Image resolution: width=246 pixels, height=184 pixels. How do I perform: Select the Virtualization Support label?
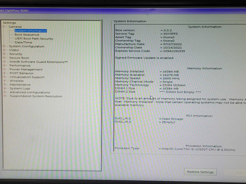27,77
